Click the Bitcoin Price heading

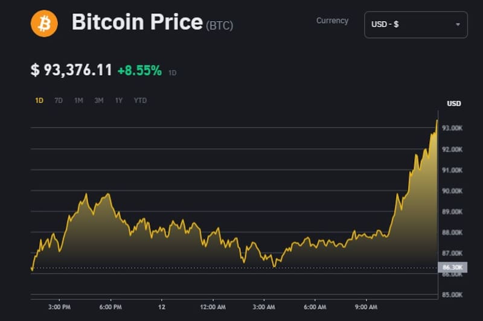coord(137,23)
